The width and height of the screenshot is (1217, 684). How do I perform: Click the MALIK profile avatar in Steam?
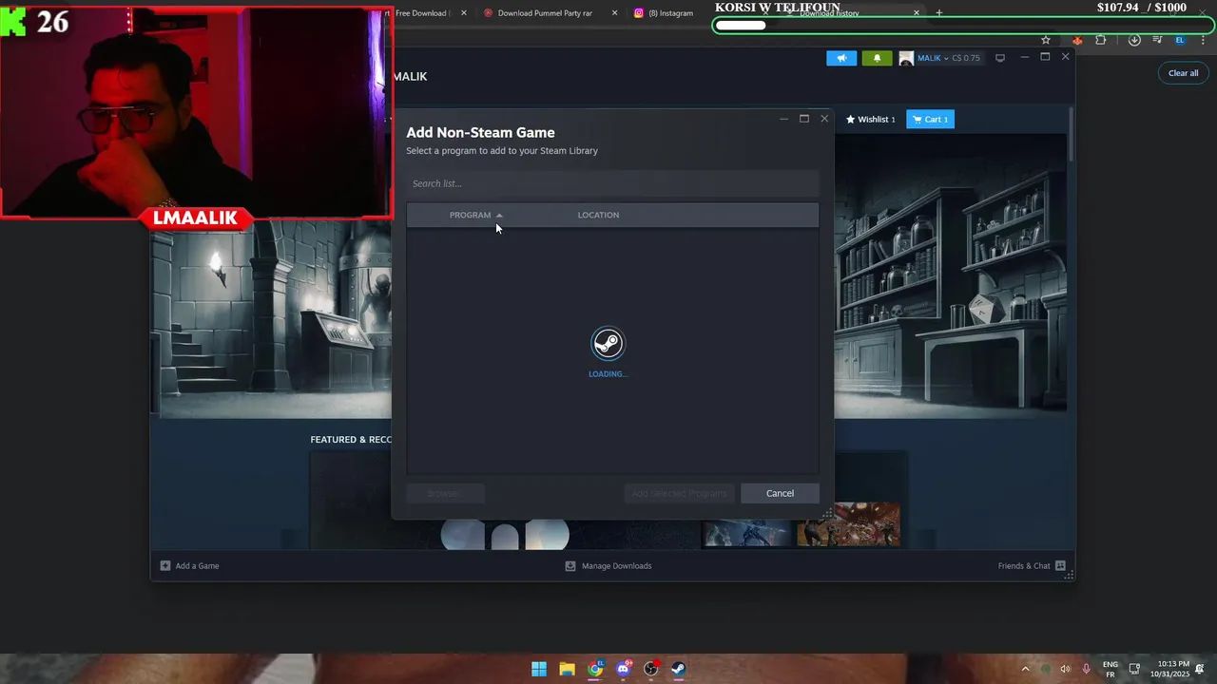(x=906, y=58)
